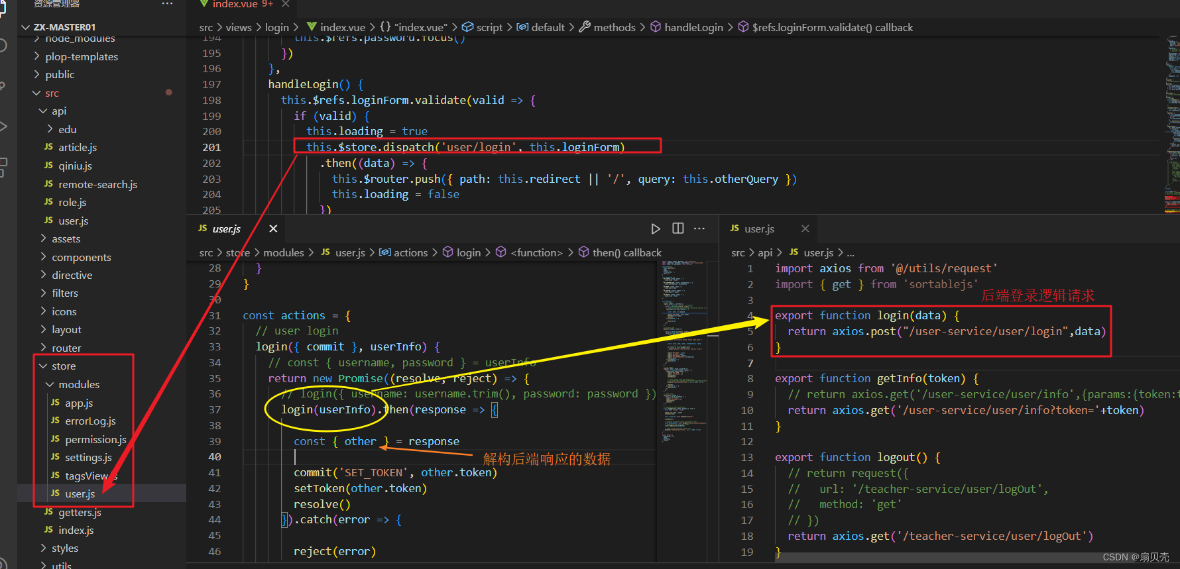Click the split editor icon
This screenshot has width=1180, height=569.
tap(678, 229)
